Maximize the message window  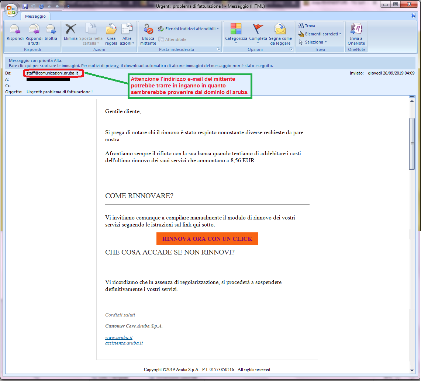396,4
